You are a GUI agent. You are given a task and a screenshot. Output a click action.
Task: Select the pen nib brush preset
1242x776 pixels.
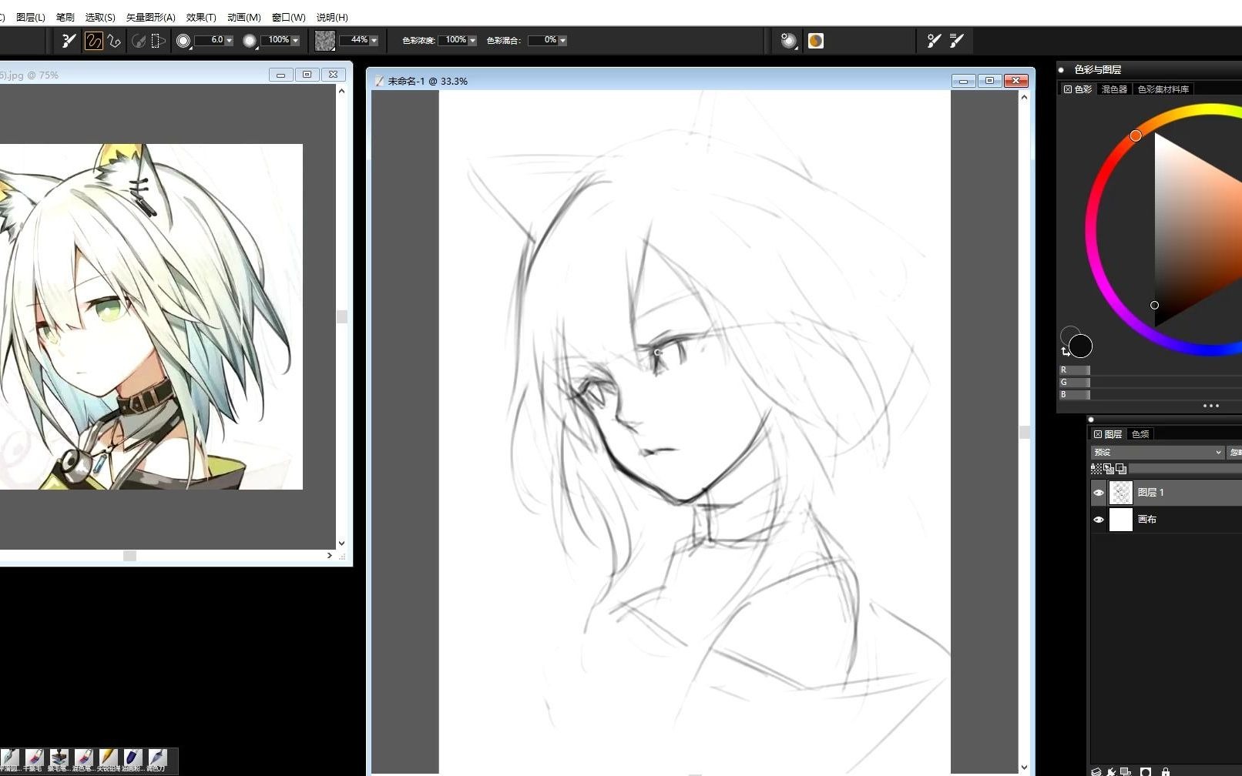[9, 758]
